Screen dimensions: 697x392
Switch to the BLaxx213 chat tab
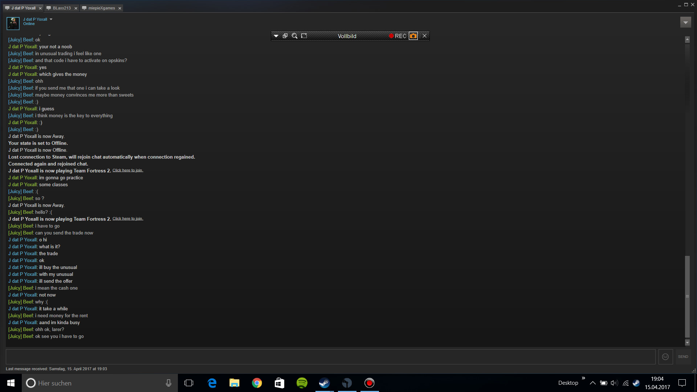click(x=62, y=8)
